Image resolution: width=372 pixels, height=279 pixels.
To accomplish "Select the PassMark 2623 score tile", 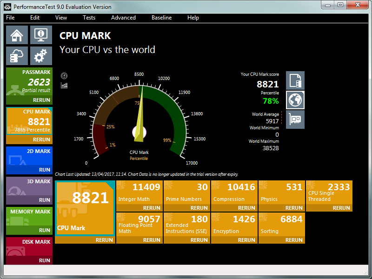I will tap(29, 82).
